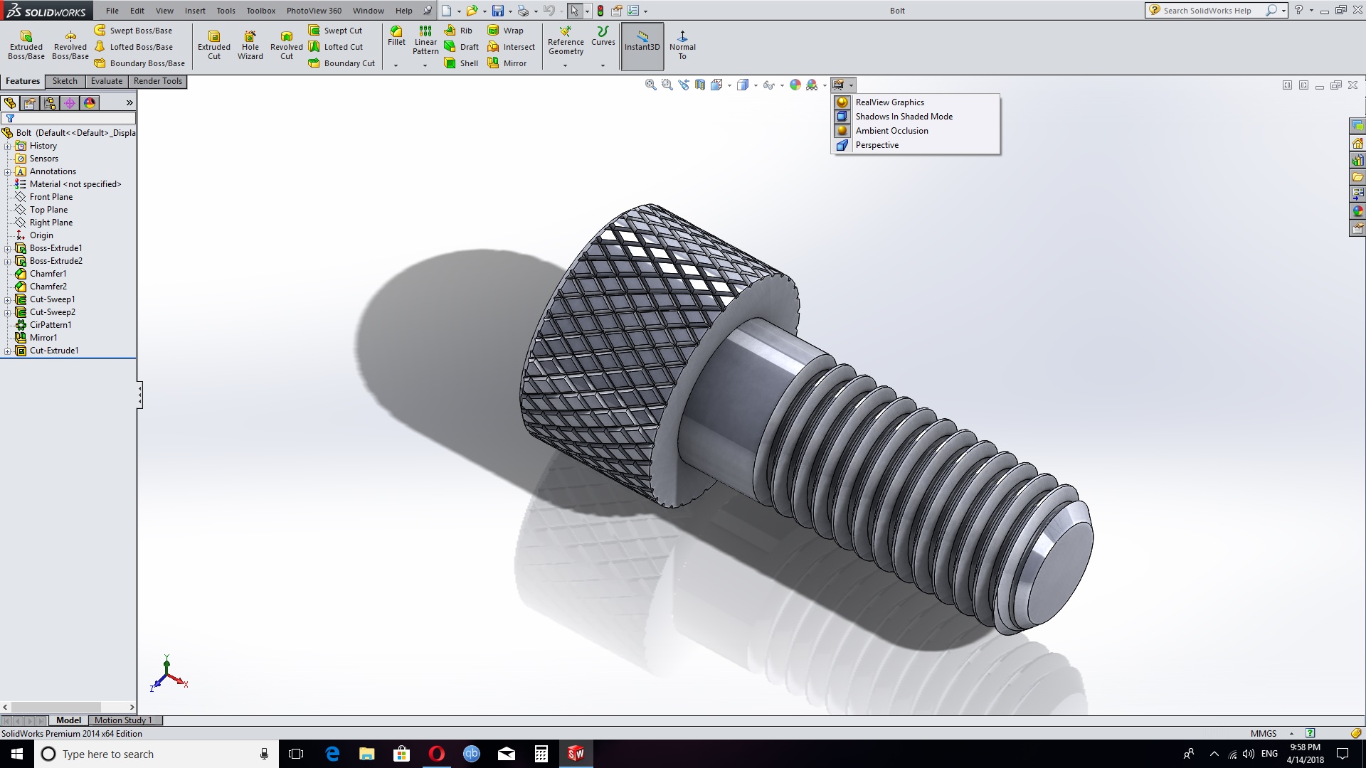
Task: Toggle the Instant3D button
Action: pyautogui.click(x=642, y=45)
